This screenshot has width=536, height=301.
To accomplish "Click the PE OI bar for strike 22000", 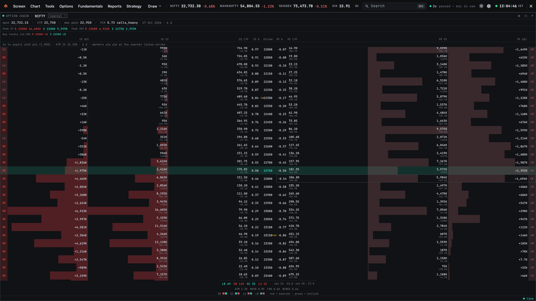I will (408, 49).
